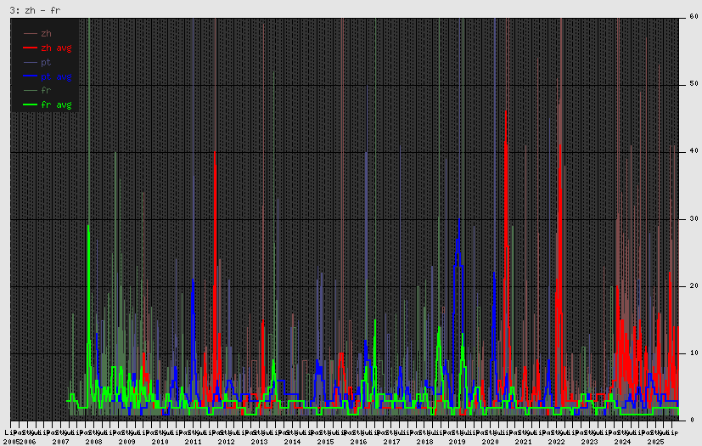
Task: Click the blue line sample beside "pt avg"
Action: (30, 76)
